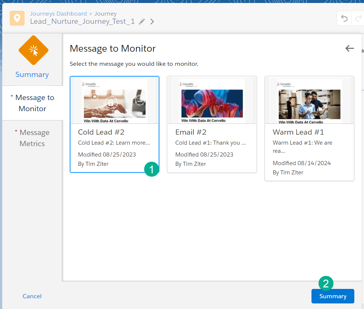Click the Email #2 colorful preview image

[212, 101]
